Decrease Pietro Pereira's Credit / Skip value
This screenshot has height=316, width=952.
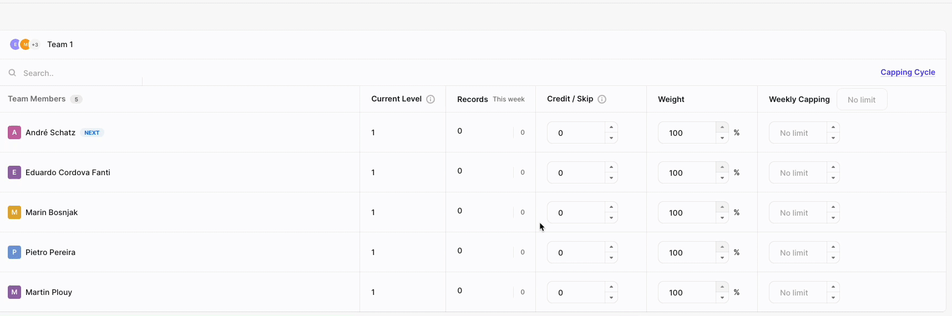point(611,258)
